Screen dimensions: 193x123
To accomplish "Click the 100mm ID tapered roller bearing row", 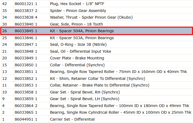I will pos(97,106).
